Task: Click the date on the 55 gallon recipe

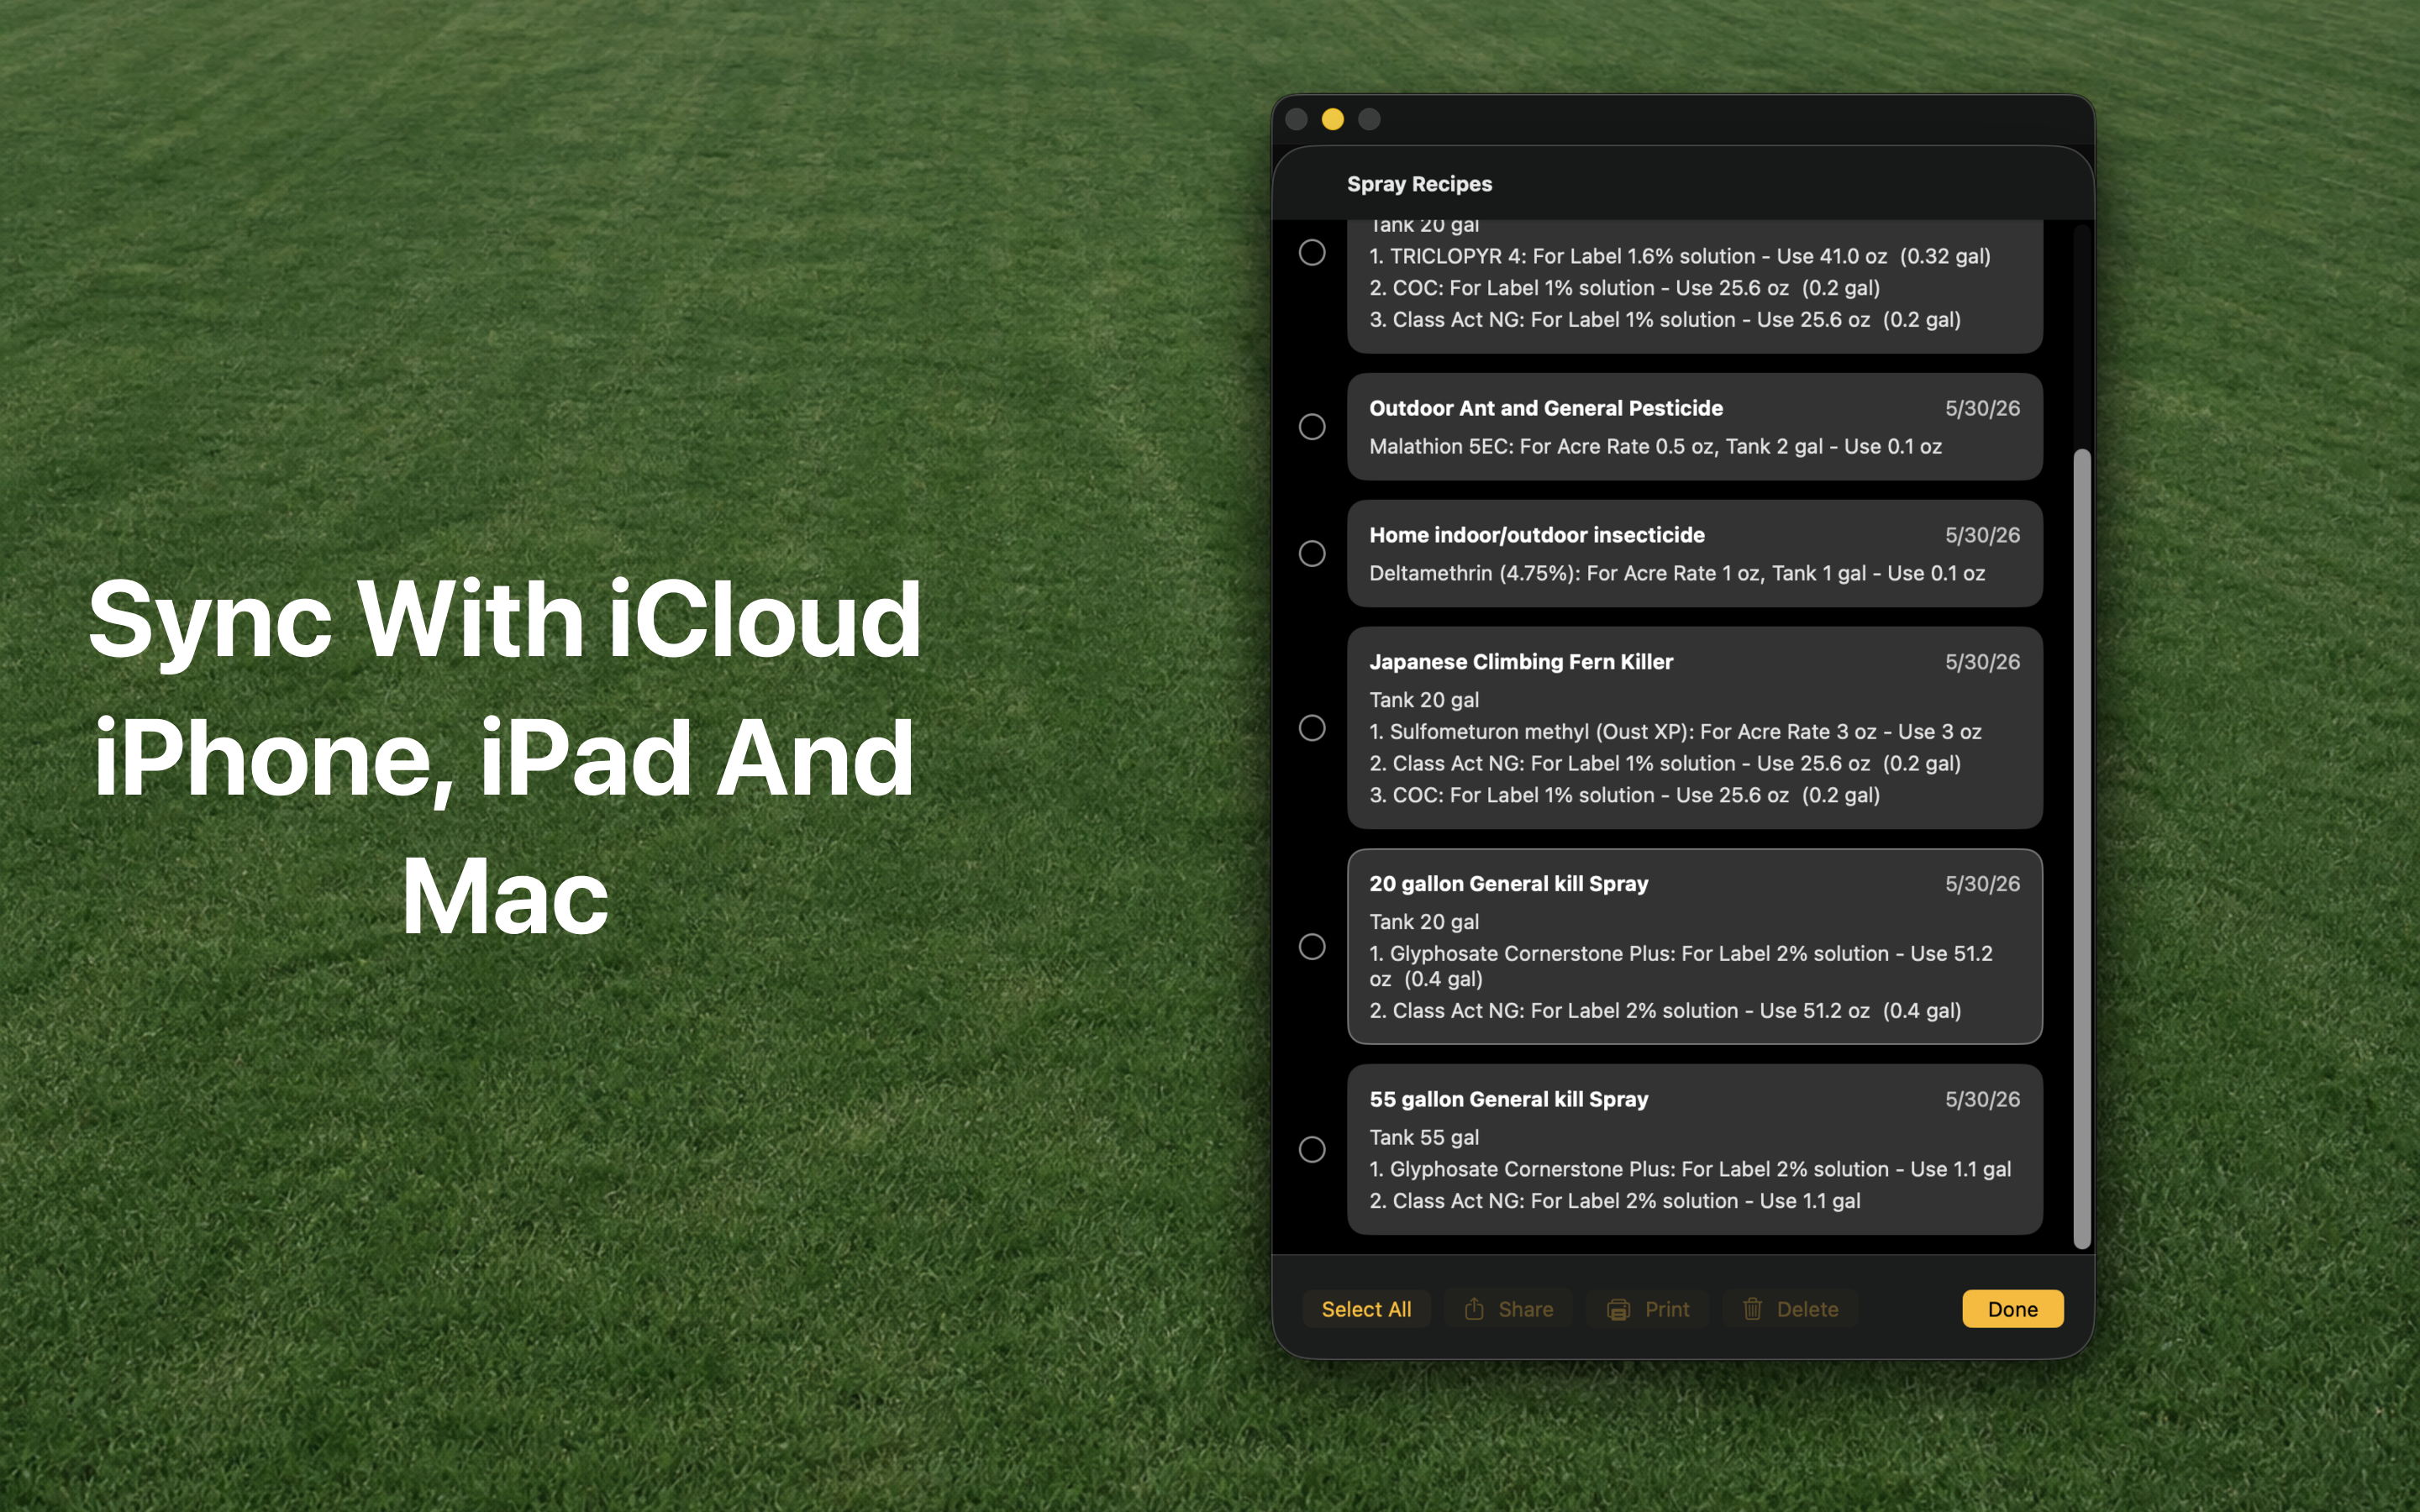Action: coord(1982,1099)
